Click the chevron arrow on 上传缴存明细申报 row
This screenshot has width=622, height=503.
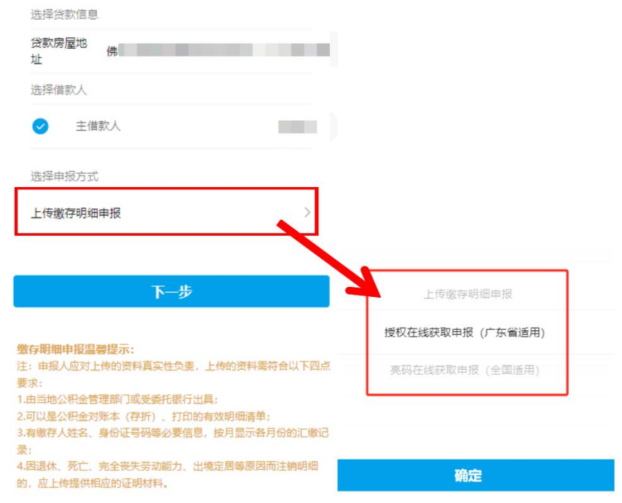(x=307, y=213)
